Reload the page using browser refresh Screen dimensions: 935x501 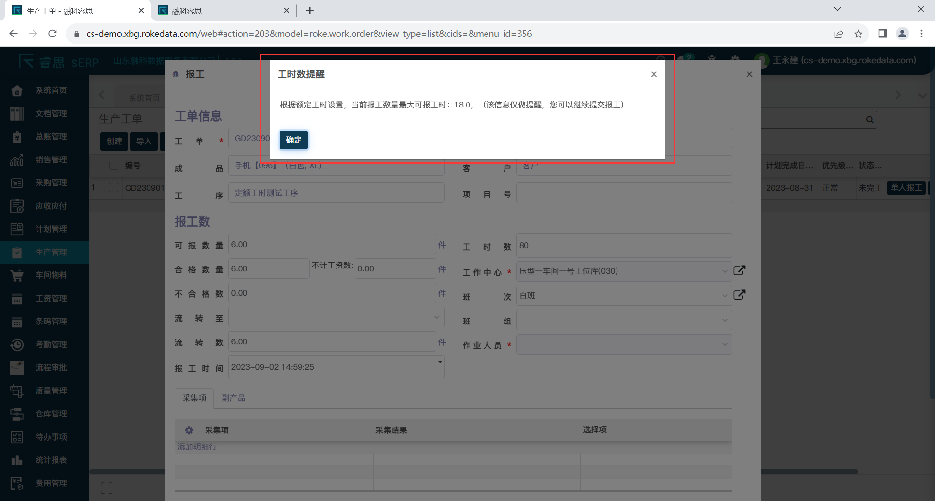point(53,34)
